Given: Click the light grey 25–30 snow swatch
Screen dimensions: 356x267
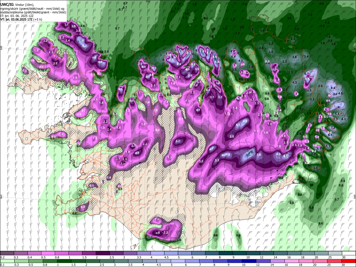Looking at the screenshot, I should tap(335, 253).
